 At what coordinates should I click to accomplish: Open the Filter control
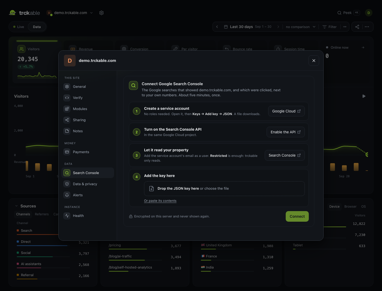tap(329, 27)
